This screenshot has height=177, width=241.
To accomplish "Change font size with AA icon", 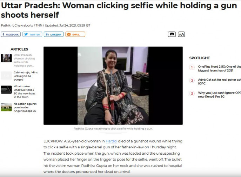I will (181, 34).
